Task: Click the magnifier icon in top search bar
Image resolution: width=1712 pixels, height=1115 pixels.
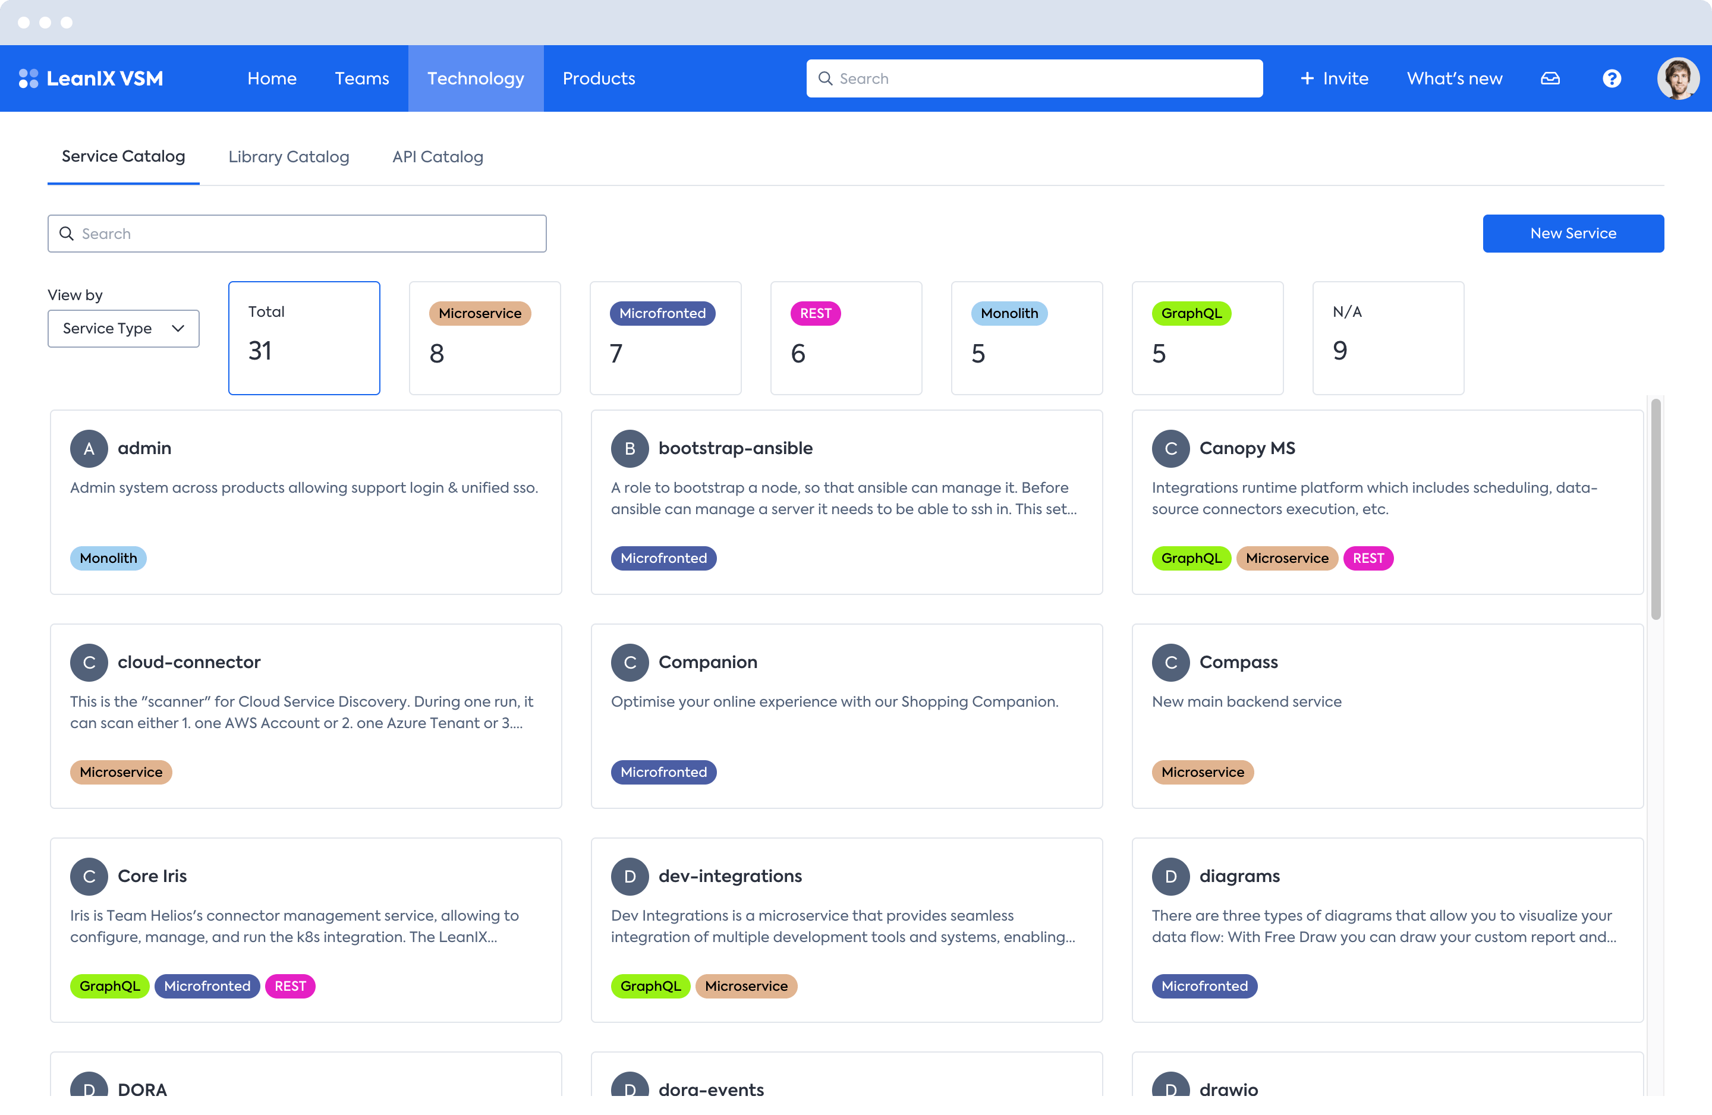Action: 825,78
